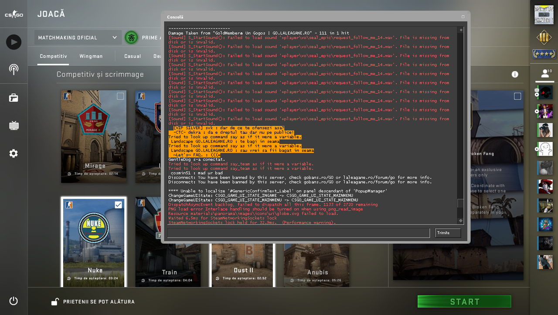Click the Anubis wait time 05:26 text
Viewport: 558px width, 315px height.
click(318, 280)
